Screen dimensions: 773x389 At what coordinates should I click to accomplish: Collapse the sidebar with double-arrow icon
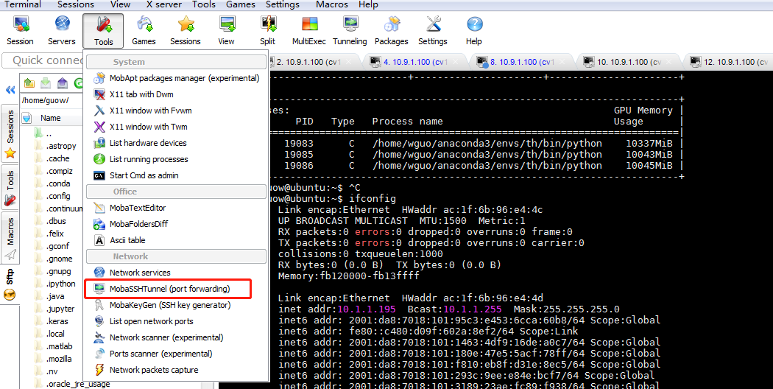10,90
